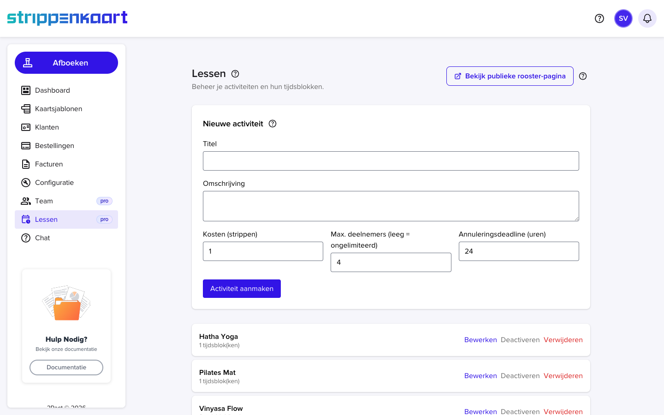Open the SV user avatar menu
The height and width of the screenshot is (415, 664).
coord(623,18)
